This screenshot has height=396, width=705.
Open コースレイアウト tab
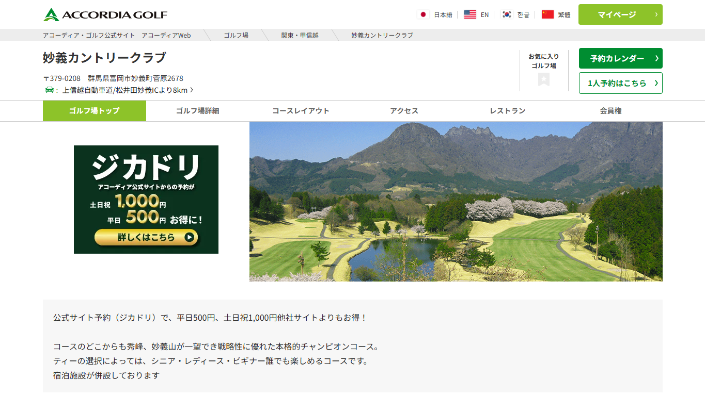[301, 111]
